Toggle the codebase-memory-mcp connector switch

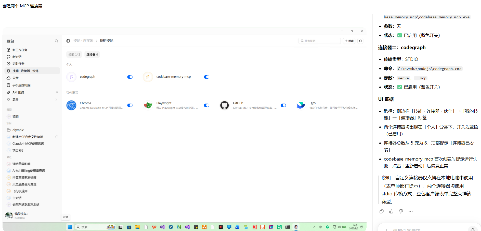tap(206, 77)
